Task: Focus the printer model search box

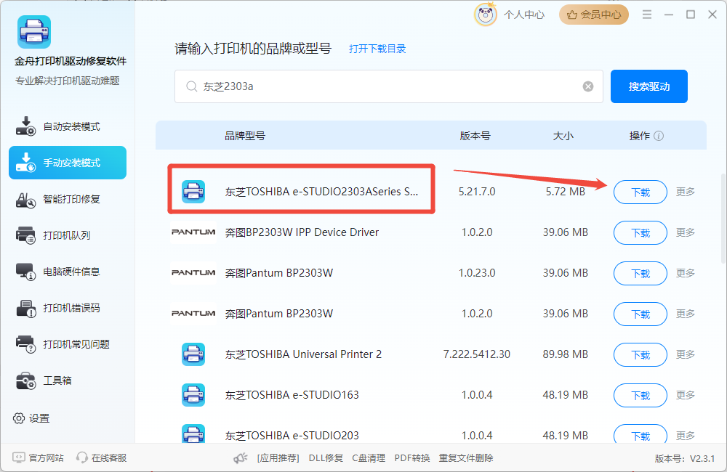Action: [388, 86]
